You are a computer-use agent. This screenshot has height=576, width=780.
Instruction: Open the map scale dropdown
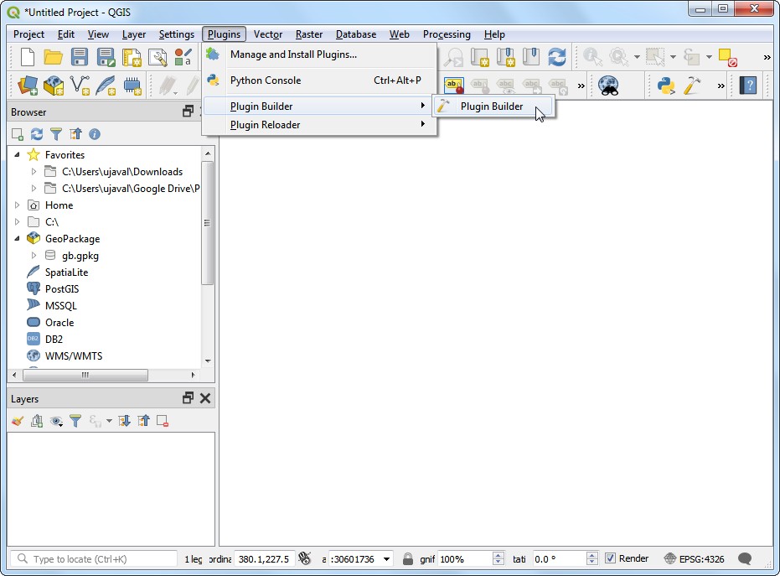coord(386,559)
